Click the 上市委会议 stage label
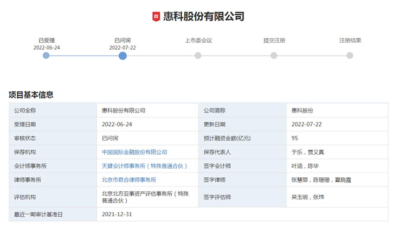Screen dimensions: 393x226 [x=198, y=41]
